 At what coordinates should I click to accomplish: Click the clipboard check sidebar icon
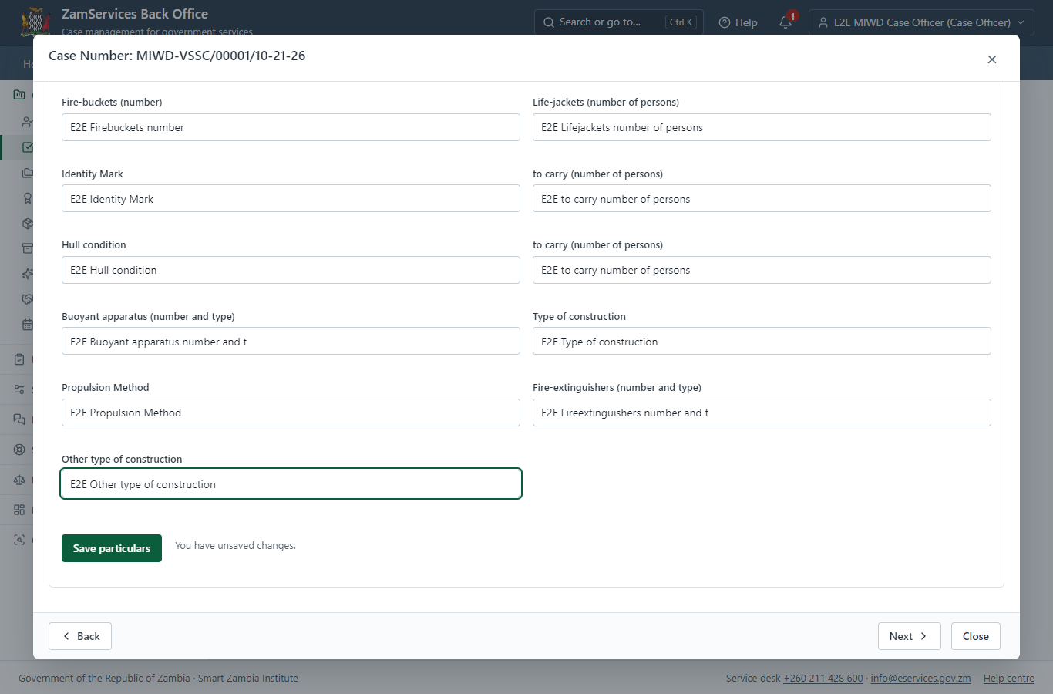click(x=19, y=359)
